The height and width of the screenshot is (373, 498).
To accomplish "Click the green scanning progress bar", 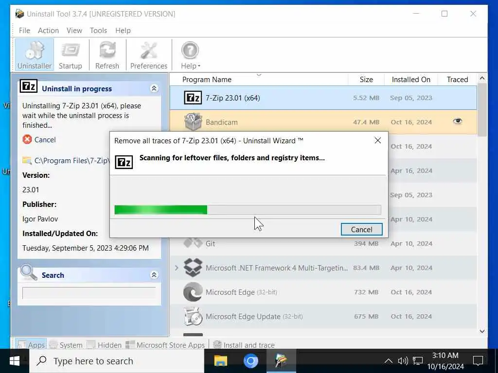I will click(x=248, y=210).
